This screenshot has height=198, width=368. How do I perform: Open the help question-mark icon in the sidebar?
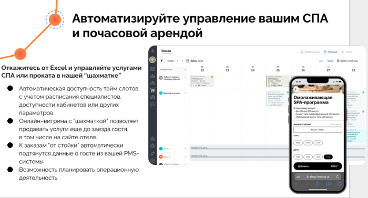tap(152, 161)
